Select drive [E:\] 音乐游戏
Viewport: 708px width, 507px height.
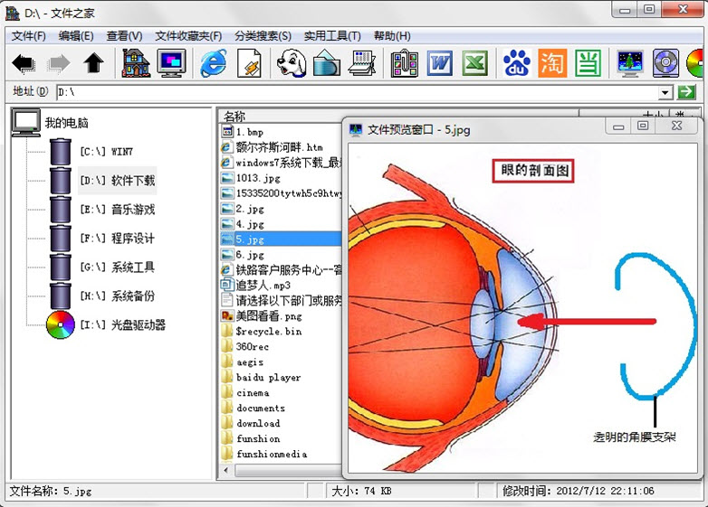pyautogui.click(x=118, y=210)
